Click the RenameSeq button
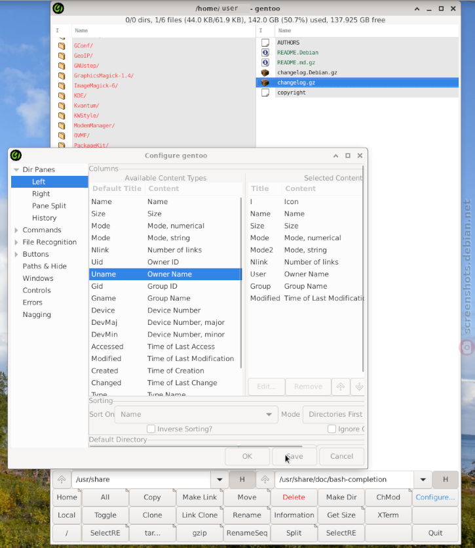 point(247,533)
